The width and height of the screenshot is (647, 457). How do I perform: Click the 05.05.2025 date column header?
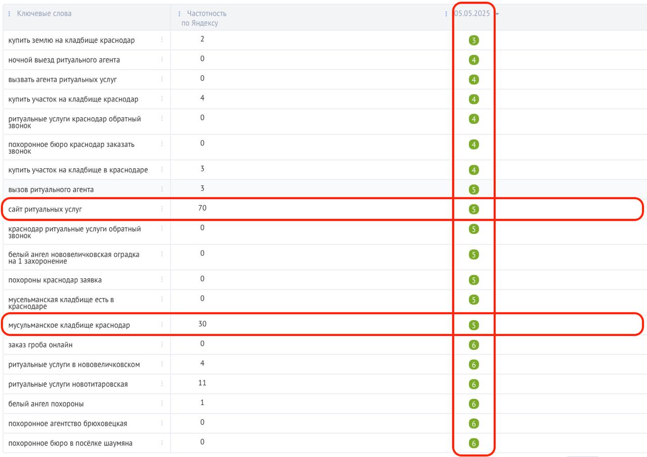pos(472,14)
